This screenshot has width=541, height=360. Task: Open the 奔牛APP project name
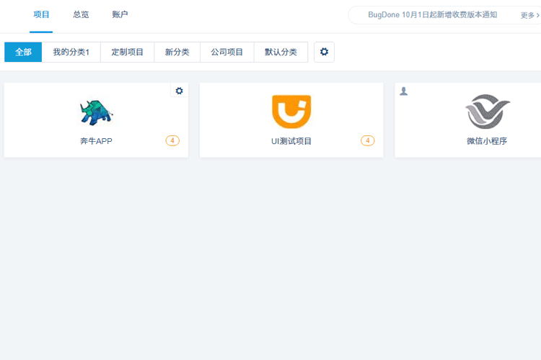tap(96, 141)
